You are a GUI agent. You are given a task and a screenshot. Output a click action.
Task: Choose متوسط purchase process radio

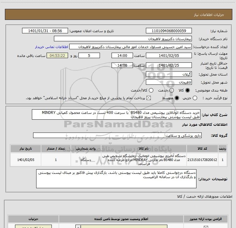[x=177, y=98]
